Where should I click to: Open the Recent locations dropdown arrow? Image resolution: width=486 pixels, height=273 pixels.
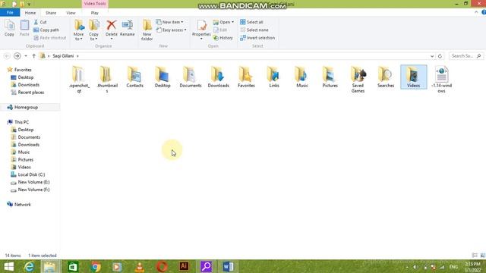click(26, 56)
